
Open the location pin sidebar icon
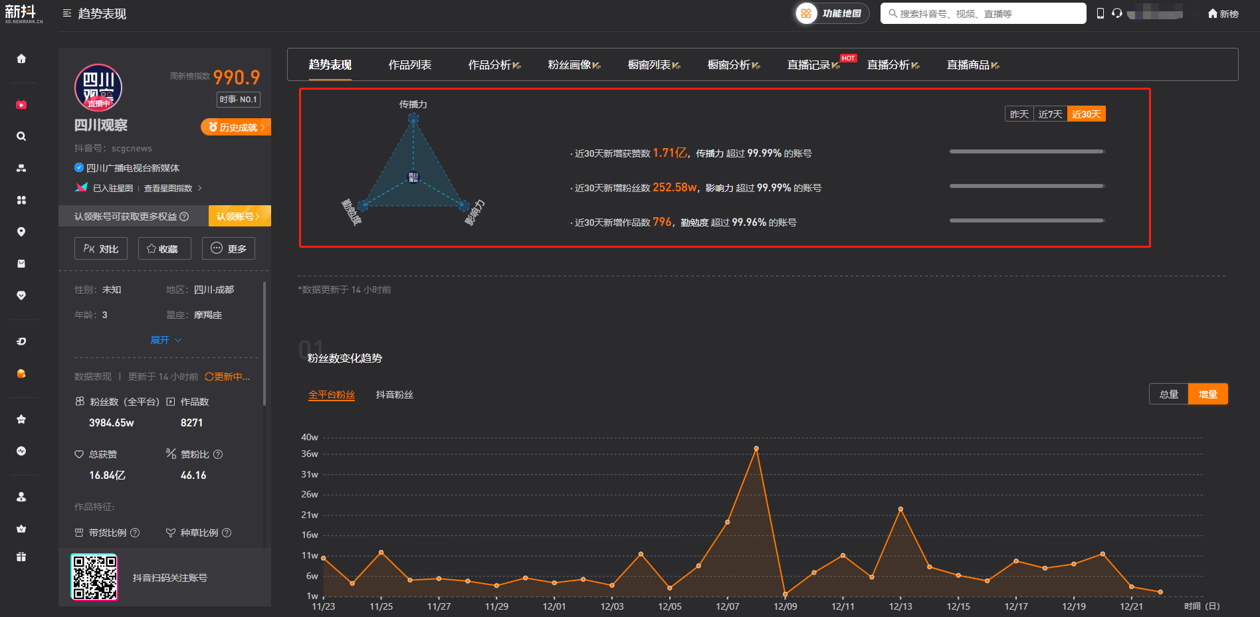coord(21,232)
